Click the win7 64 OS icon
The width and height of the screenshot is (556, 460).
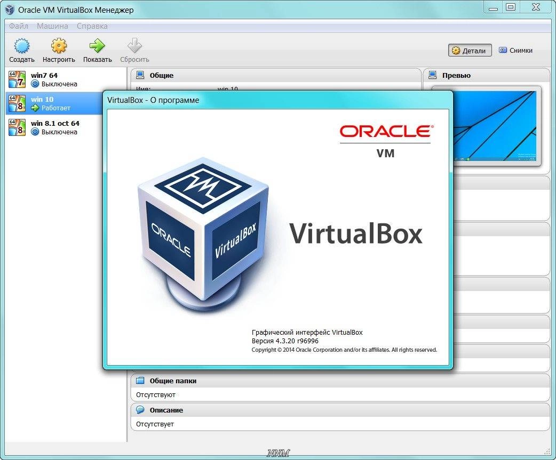point(17,79)
